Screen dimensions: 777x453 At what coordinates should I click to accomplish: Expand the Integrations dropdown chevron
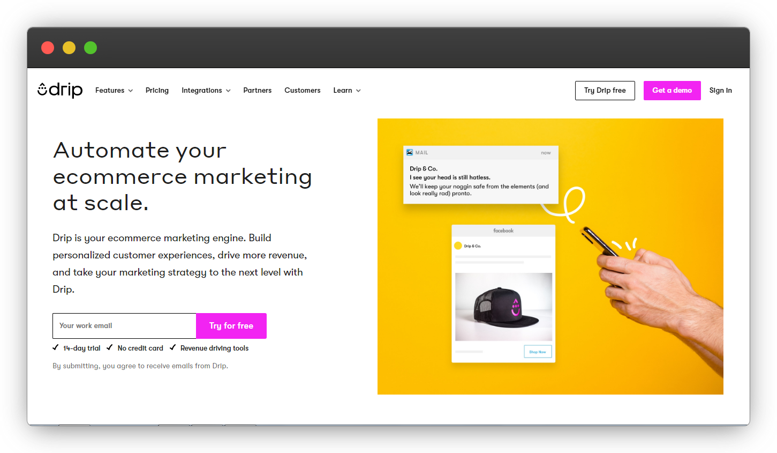tap(228, 91)
